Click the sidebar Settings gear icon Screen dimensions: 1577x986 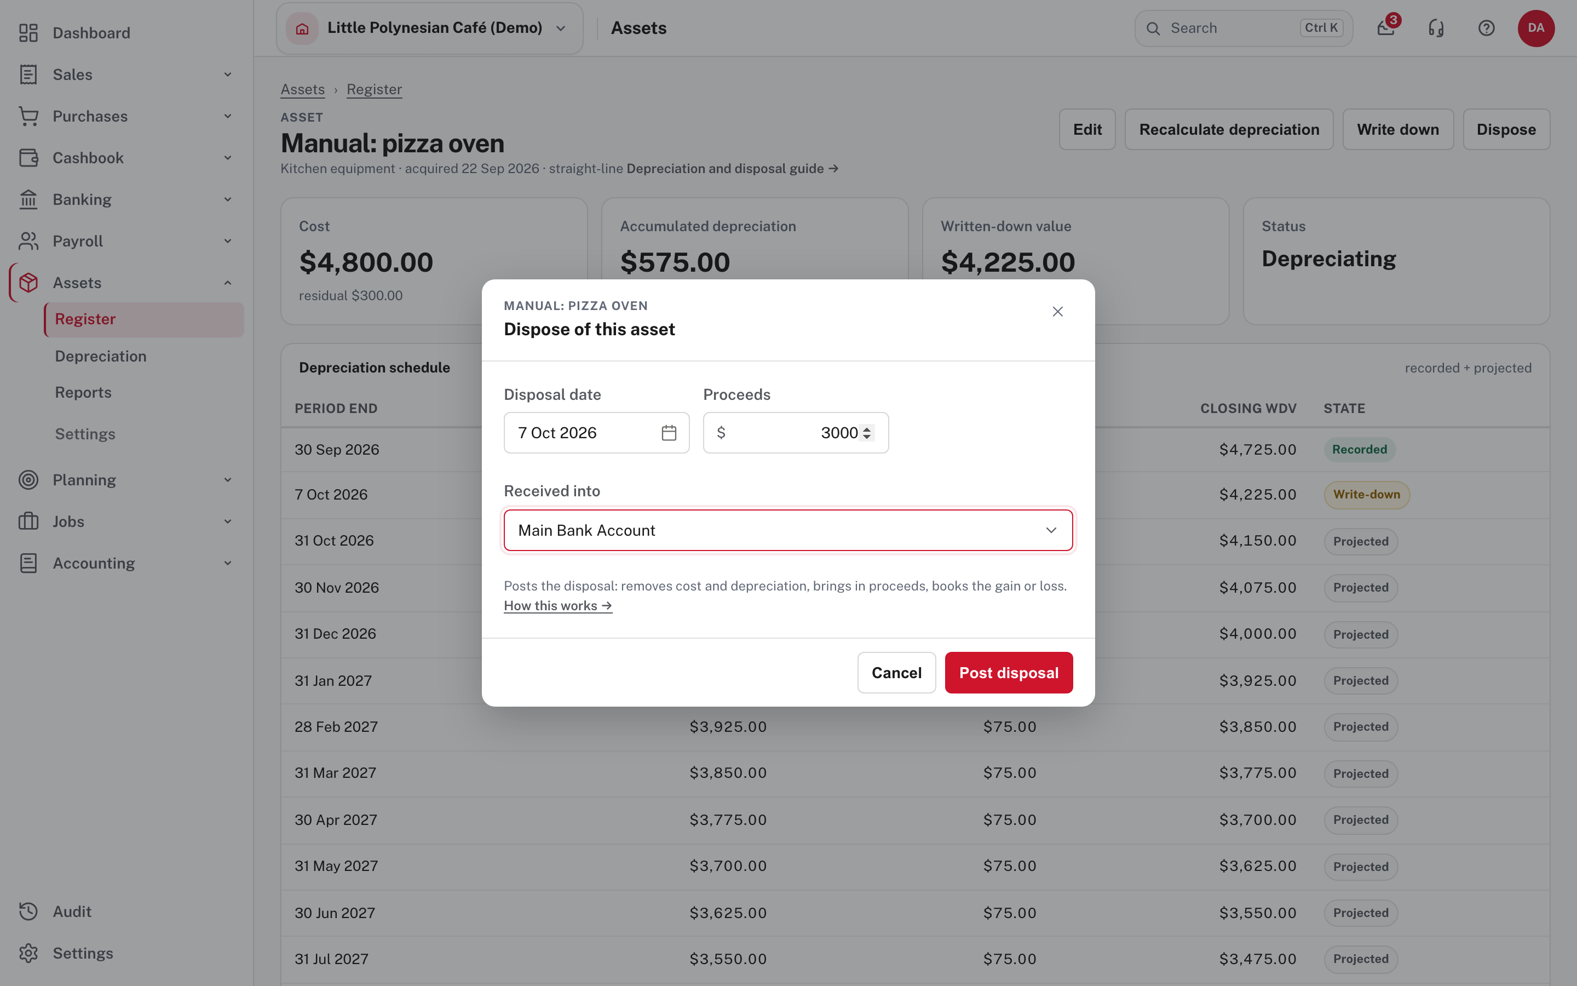click(x=28, y=953)
